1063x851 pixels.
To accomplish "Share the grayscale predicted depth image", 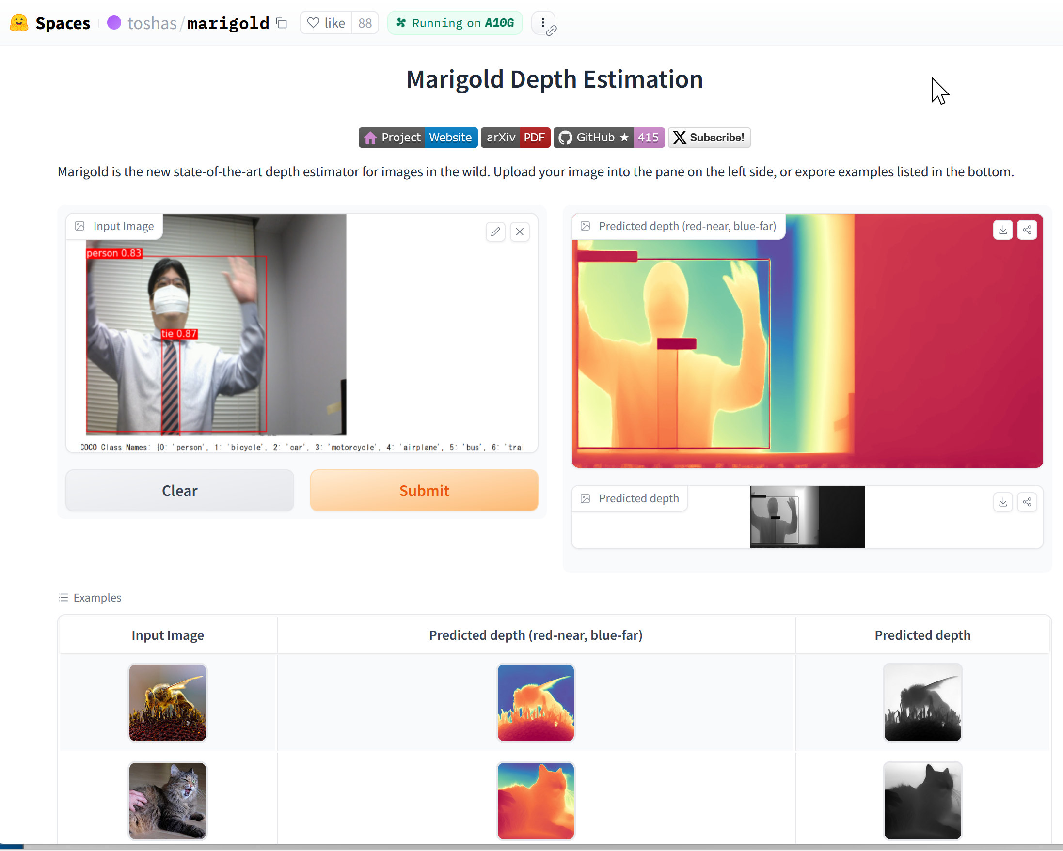I will [1027, 502].
